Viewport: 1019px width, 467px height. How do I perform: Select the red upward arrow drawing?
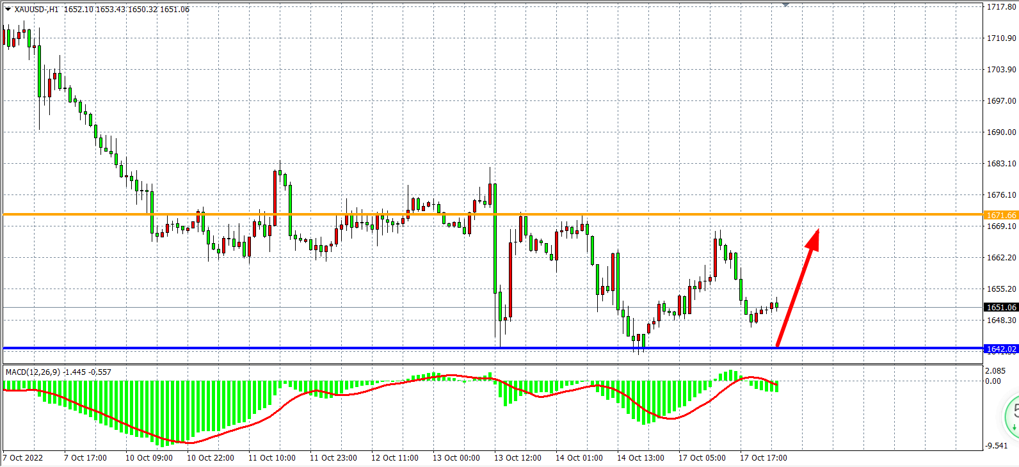click(797, 288)
